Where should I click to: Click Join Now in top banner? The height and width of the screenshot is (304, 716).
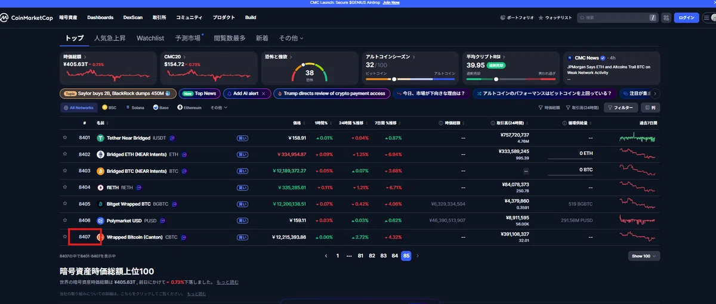391,2
